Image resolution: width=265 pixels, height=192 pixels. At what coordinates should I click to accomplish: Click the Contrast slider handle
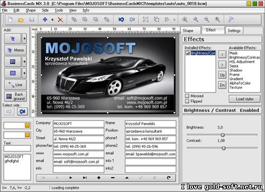[224, 148]
